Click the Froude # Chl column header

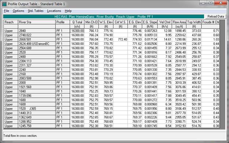coord(210,22)
